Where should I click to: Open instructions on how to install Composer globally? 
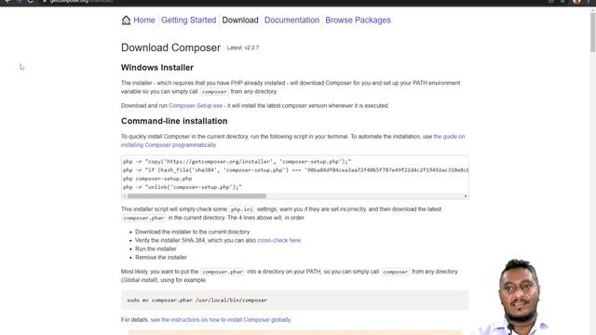(221, 320)
